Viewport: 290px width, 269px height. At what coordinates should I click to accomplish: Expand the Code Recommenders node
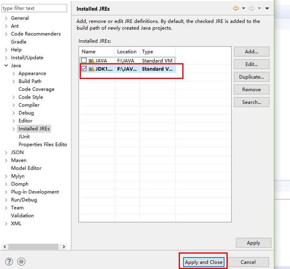pos(6,34)
